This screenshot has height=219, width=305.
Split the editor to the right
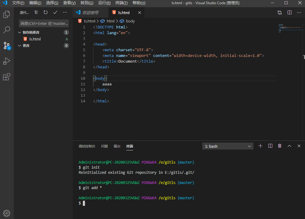point(289,13)
